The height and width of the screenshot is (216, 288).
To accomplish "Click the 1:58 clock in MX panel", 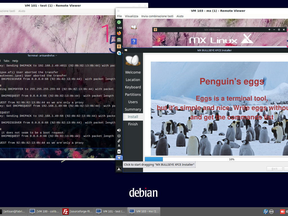I will click(119, 28).
